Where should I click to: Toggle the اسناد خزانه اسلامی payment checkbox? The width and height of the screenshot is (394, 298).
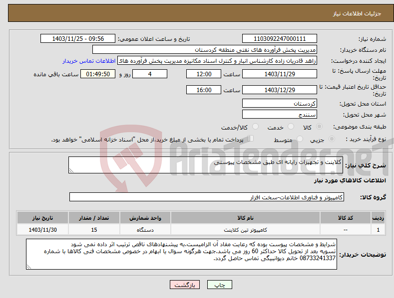[x=251, y=139]
